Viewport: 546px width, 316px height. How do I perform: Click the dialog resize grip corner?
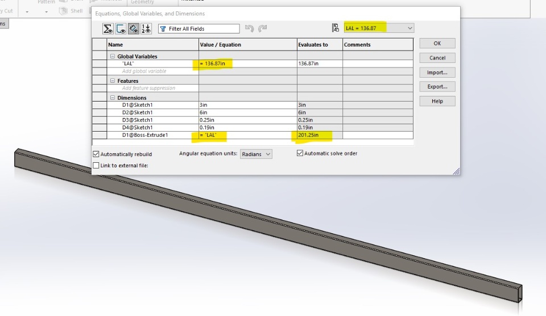[x=456, y=171]
